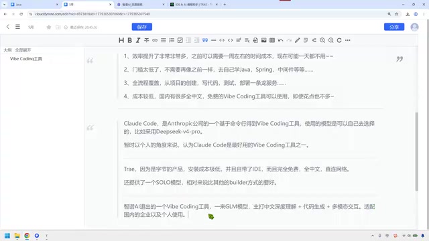Bookmark this page with star icon

coord(396,14)
